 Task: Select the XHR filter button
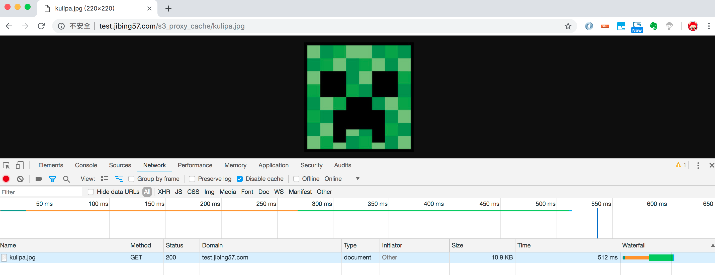tap(163, 192)
